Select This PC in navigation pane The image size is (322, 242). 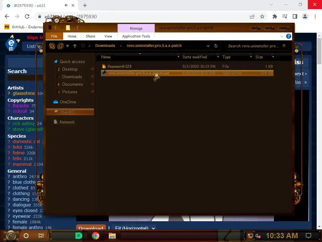(70, 112)
